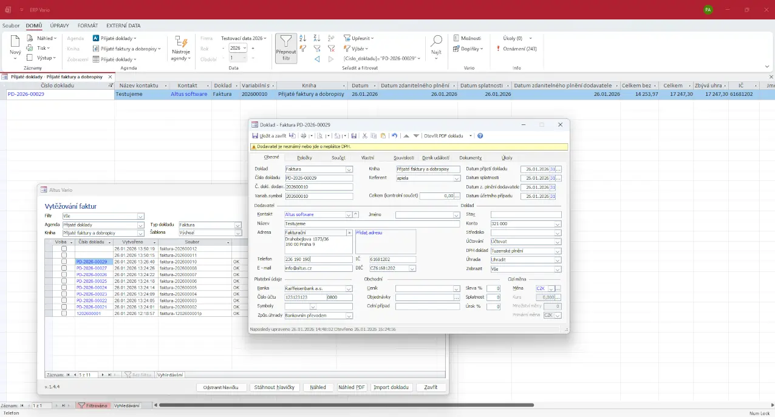This screenshot has width=775, height=417.
Task: Click the print icon in document toolbar
Action: click(x=304, y=136)
